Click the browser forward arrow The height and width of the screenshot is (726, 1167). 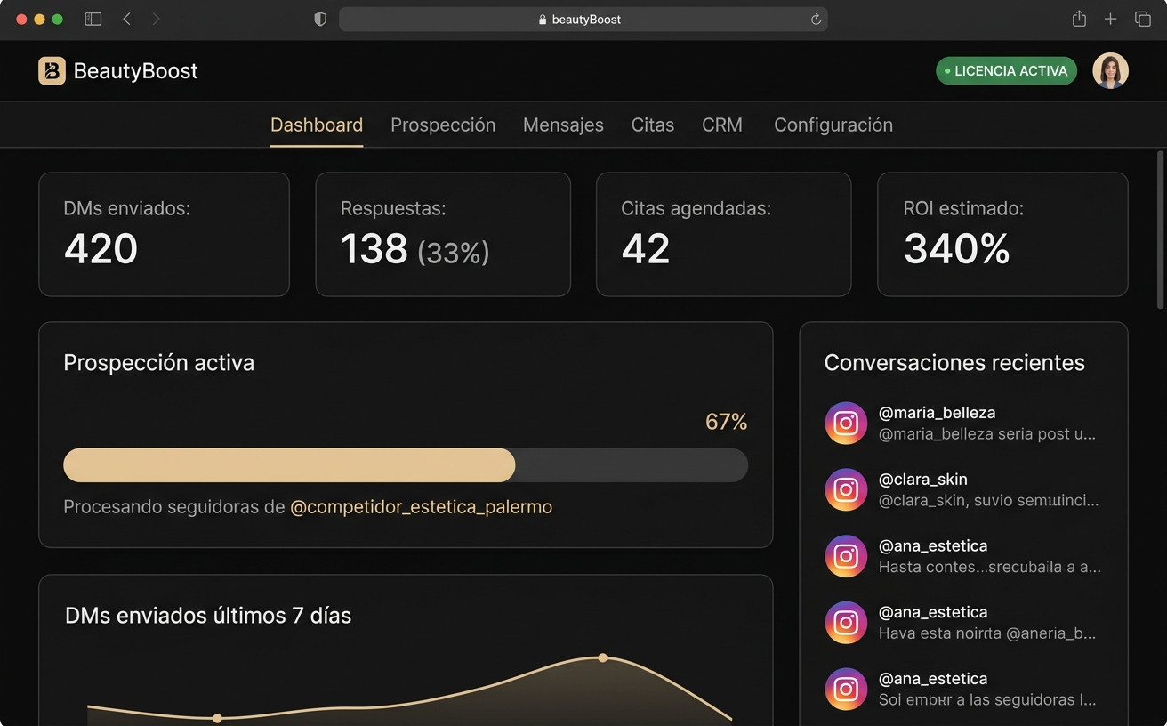157,19
